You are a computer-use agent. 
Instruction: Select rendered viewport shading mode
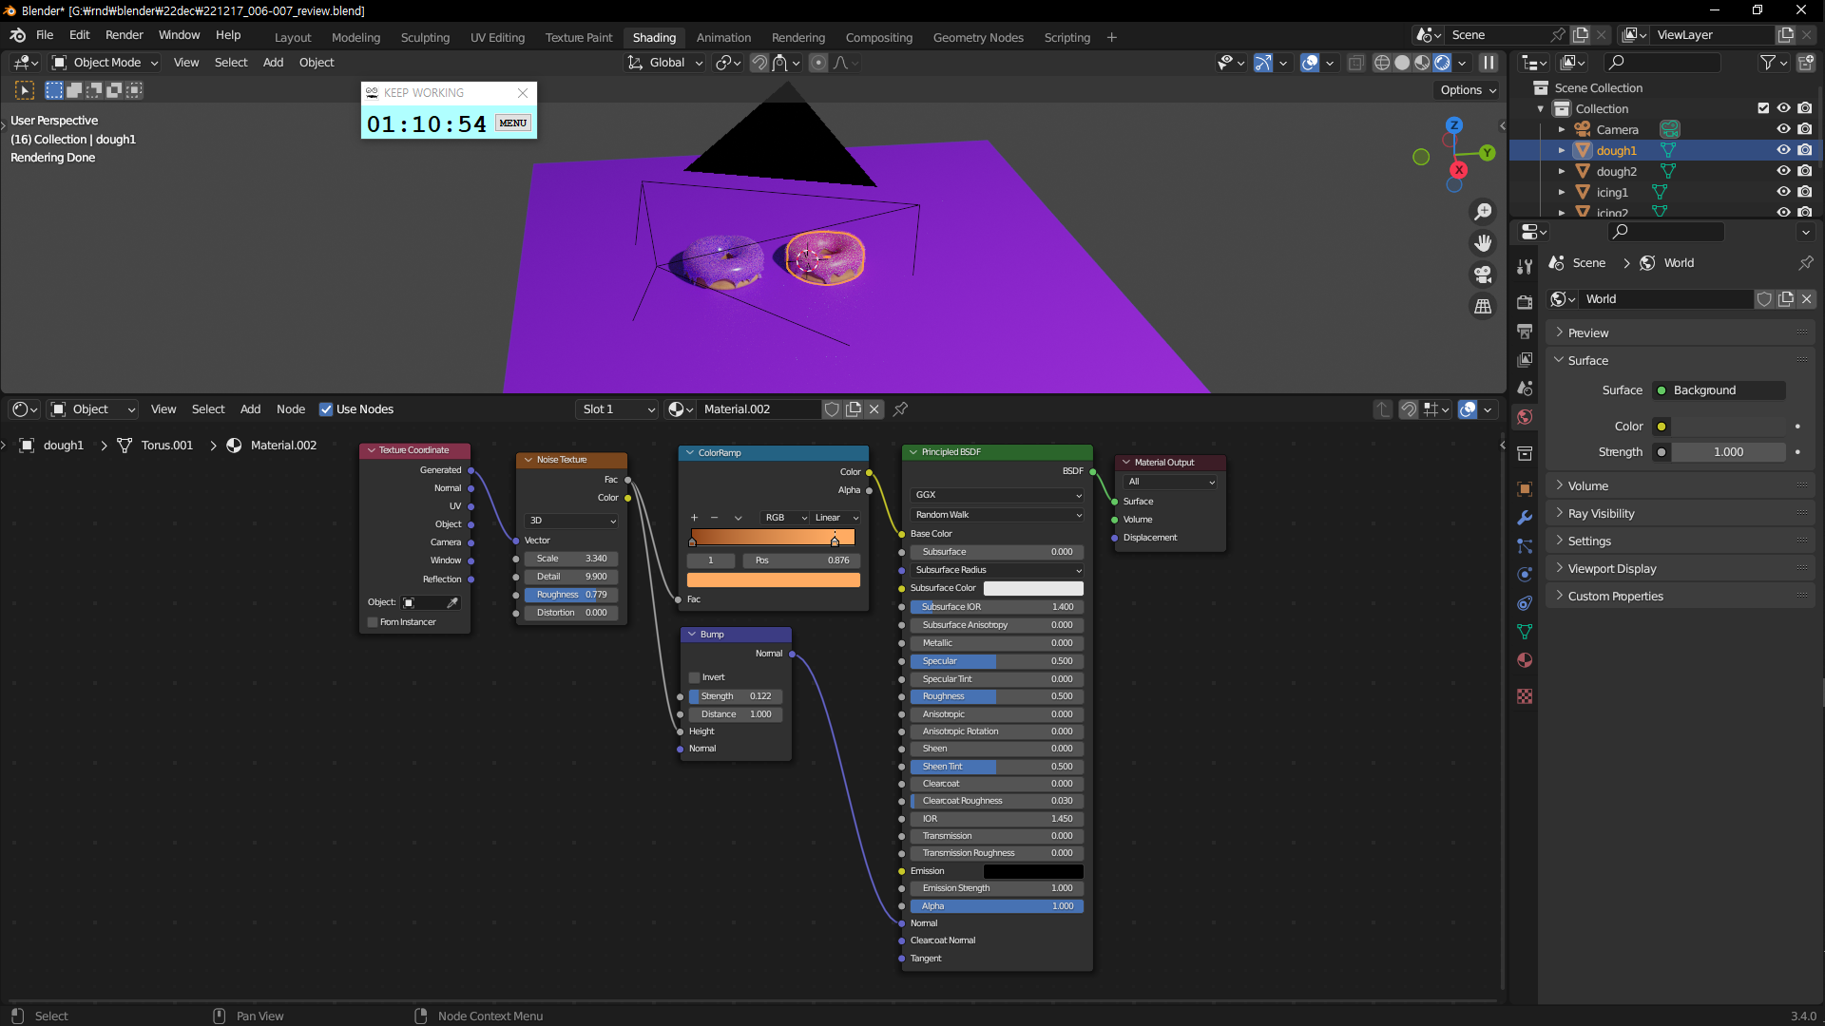click(1442, 63)
